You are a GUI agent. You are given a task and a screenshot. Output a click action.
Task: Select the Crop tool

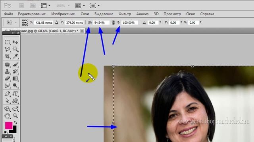7,56
